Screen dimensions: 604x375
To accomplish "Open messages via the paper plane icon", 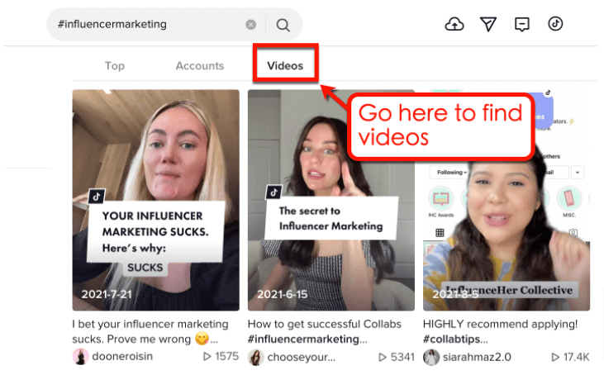I will [488, 24].
